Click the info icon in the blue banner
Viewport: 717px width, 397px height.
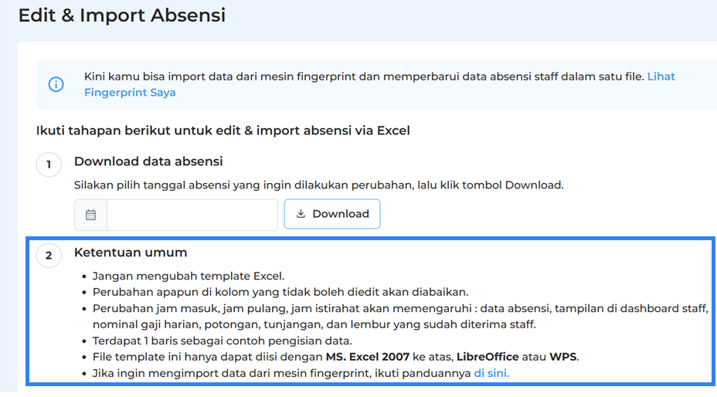(56, 84)
